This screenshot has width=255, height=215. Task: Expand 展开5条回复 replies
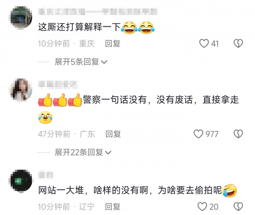[81, 62]
